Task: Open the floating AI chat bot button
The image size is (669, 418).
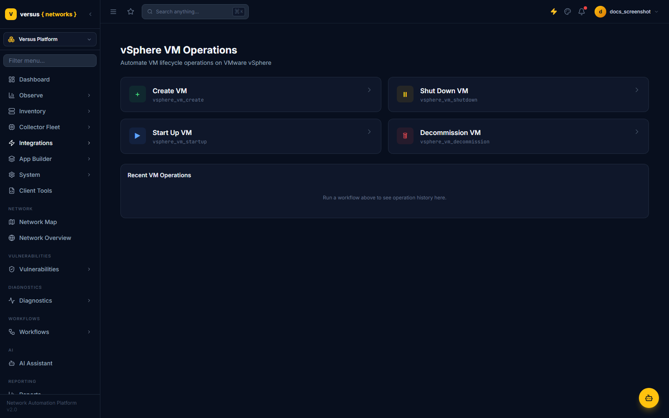Action: tap(649, 398)
